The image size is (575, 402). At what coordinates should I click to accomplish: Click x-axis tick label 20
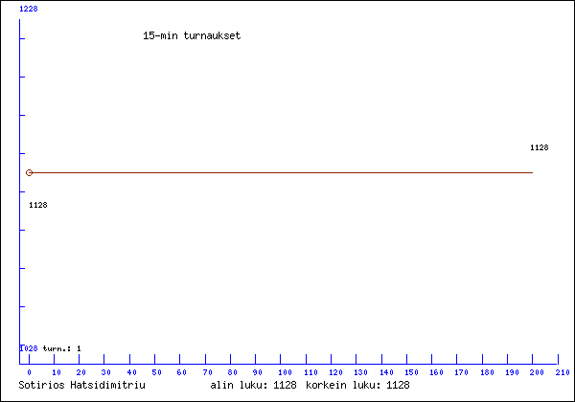[80, 372]
